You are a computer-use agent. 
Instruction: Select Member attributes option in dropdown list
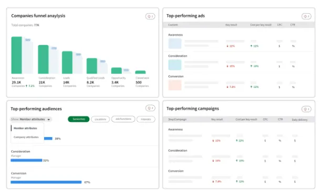coord(25,128)
